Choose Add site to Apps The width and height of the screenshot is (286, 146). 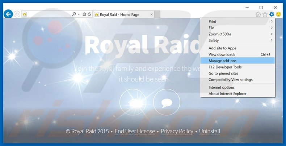point(237,48)
